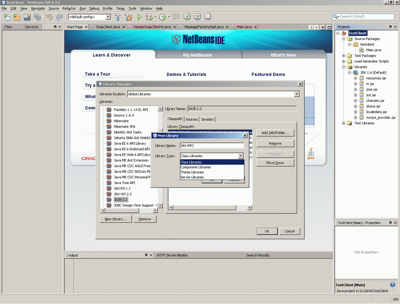
Task: Click the New Library... button
Action: click(x=115, y=219)
